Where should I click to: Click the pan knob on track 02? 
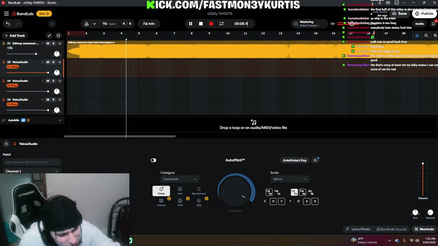[x=57, y=73]
